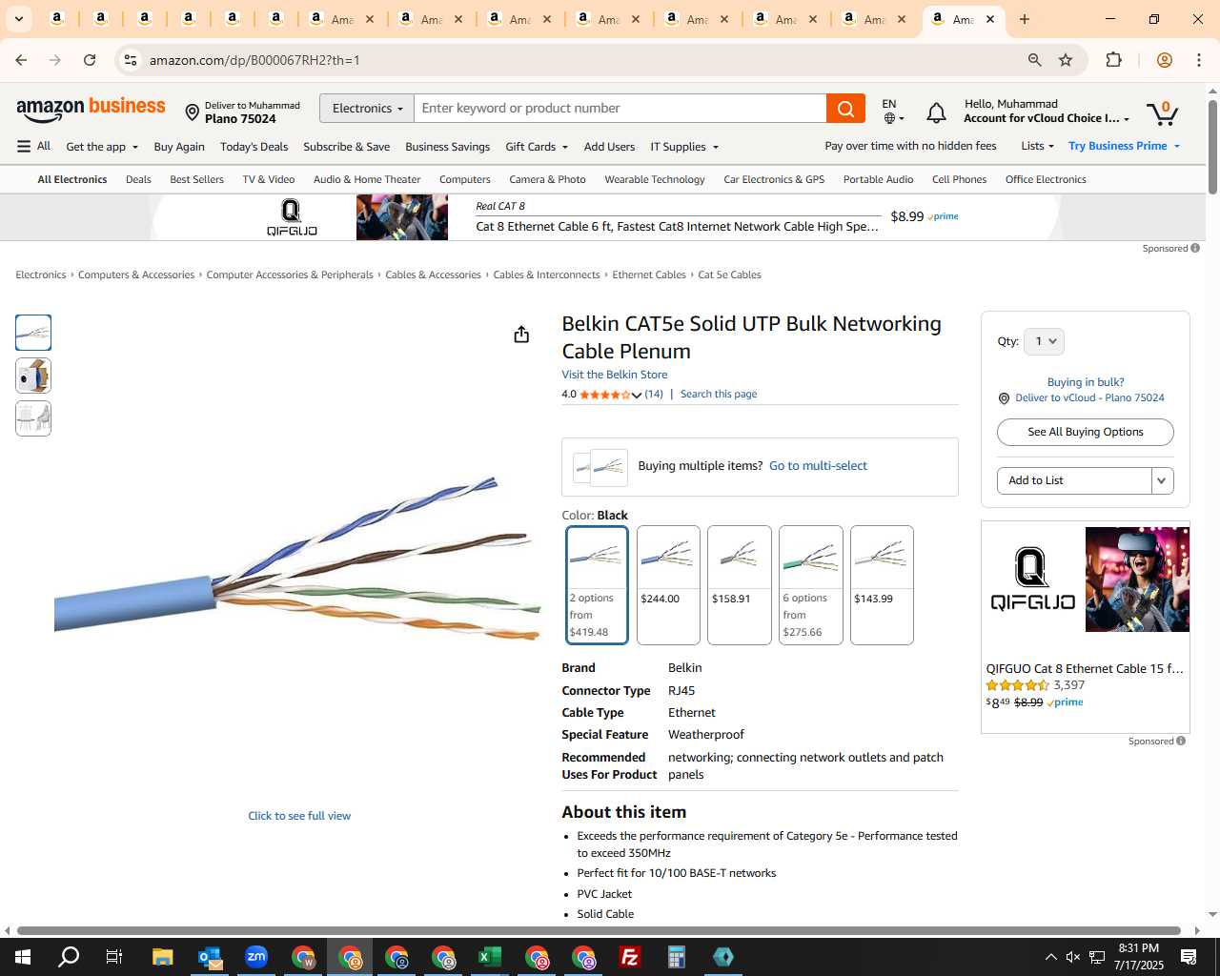Screen dimensions: 1220x976
Task: Open the Chrome profile avatar icon
Action: point(1164,60)
